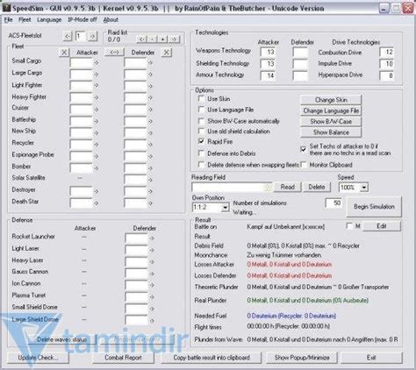Expand the Reading Field scroll arrow
Viewport: 416px width, 370px height.
pos(268,187)
